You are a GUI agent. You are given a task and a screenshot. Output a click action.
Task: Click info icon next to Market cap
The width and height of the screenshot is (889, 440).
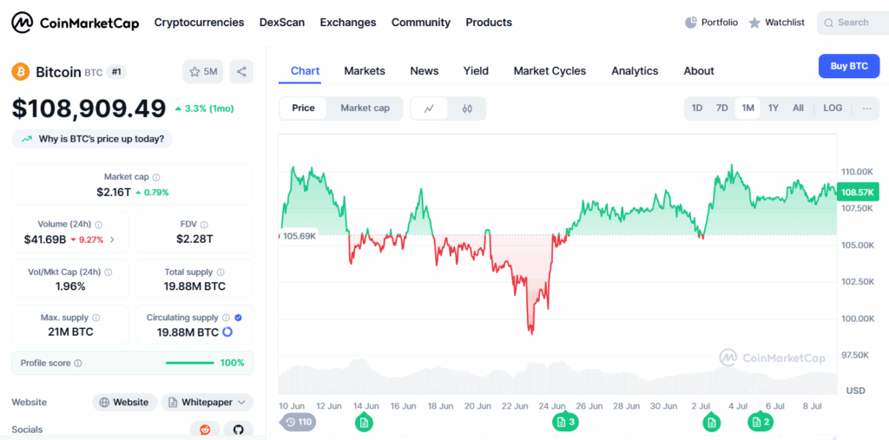(156, 177)
